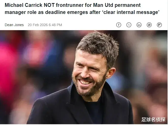This screenshot has height=125, width=168.
Task: Share the article via WhatsApp
Action: [149, 25]
